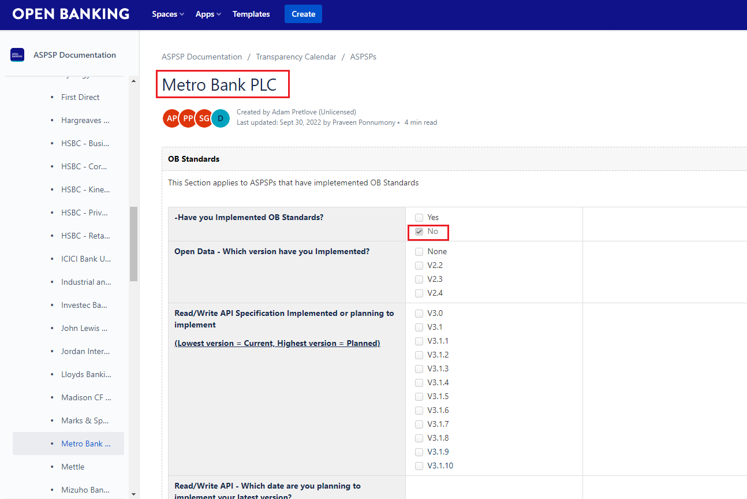The height and width of the screenshot is (499, 747).
Task: Open the Spaces dropdown menu
Action: [168, 14]
